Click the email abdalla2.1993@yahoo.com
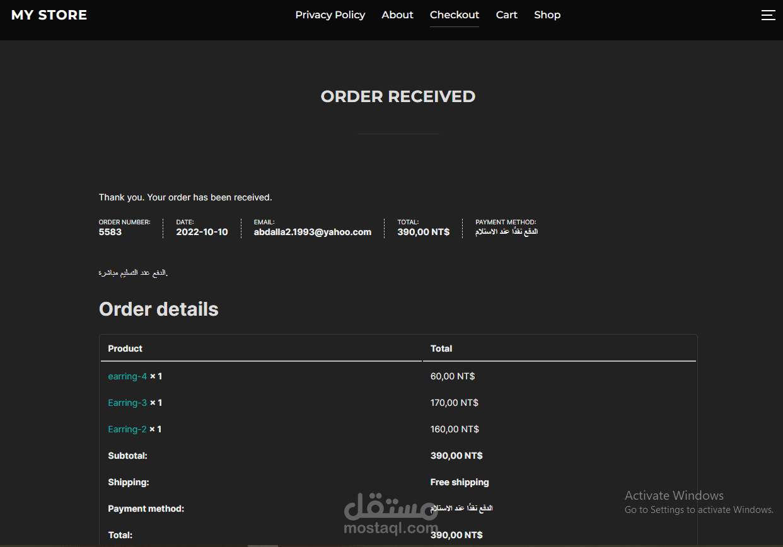The height and width of the screenshot is (547, 783). click(313, 232)
